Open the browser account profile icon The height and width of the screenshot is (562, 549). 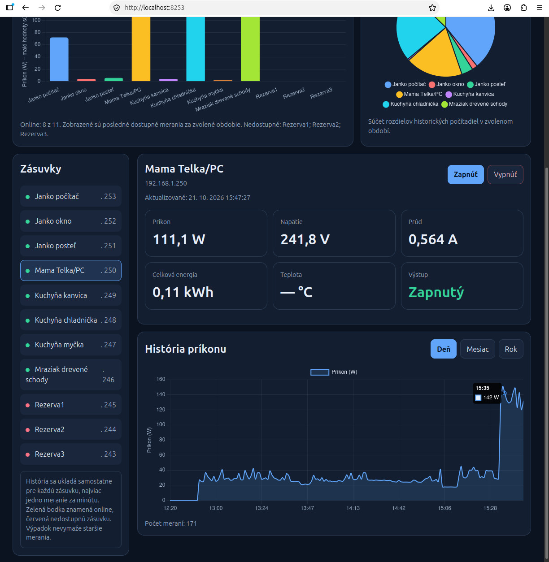(x=507, y=8)
